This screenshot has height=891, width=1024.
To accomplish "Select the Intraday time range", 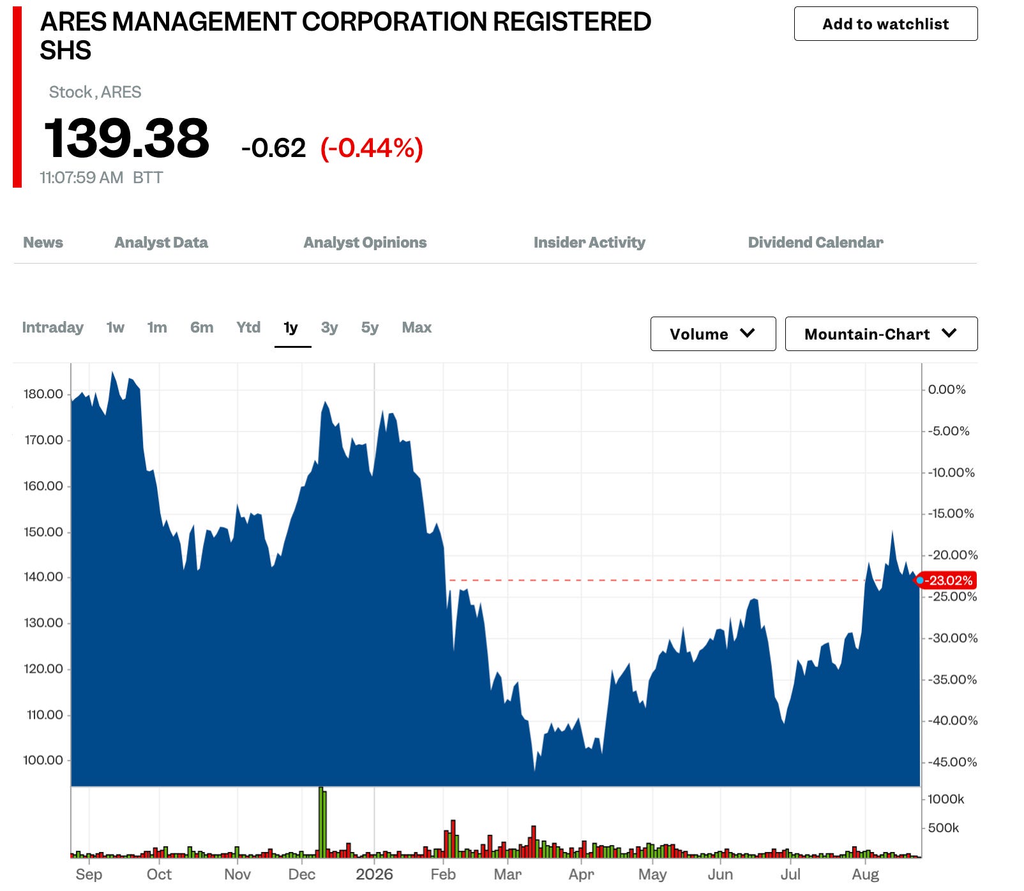I will click(x=52, y=327).
